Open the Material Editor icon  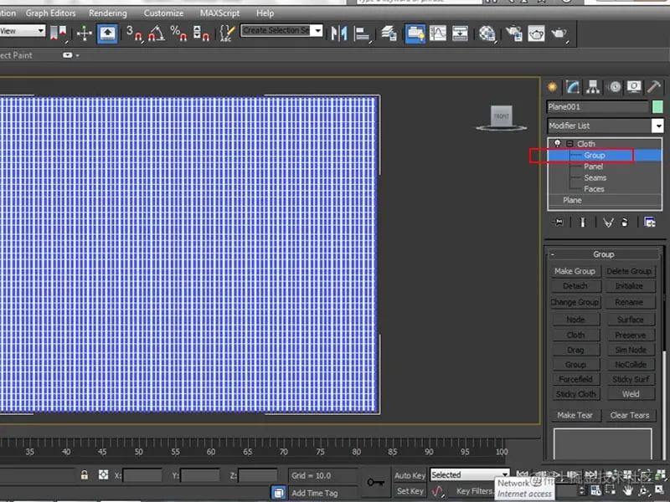(487, 33)
